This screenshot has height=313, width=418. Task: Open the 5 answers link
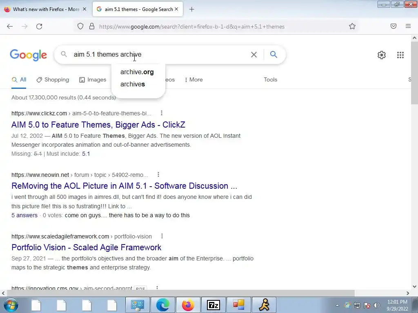tap(24, 215)
